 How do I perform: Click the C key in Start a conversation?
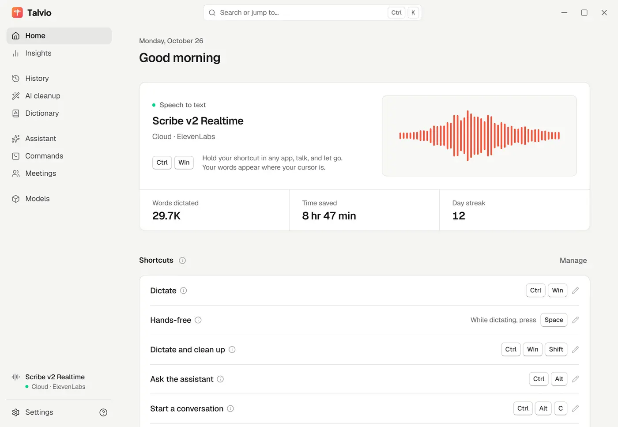point(561,409)
